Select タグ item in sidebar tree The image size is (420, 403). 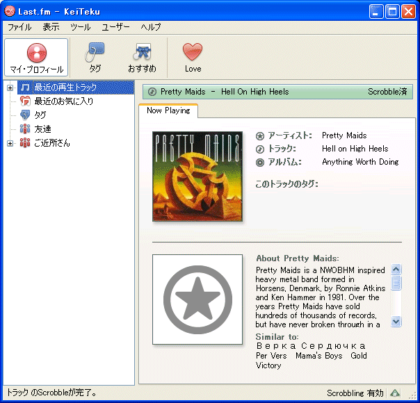40,115
